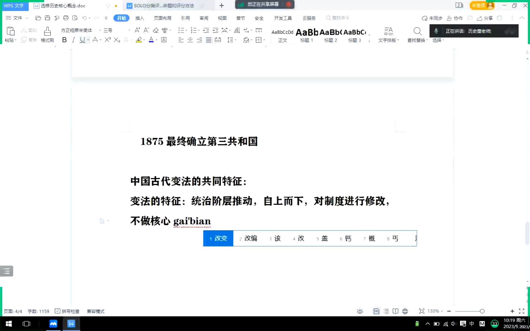Toggle Bold formatting
This screenshot has width=530, height=331.
tap(64, 40)
